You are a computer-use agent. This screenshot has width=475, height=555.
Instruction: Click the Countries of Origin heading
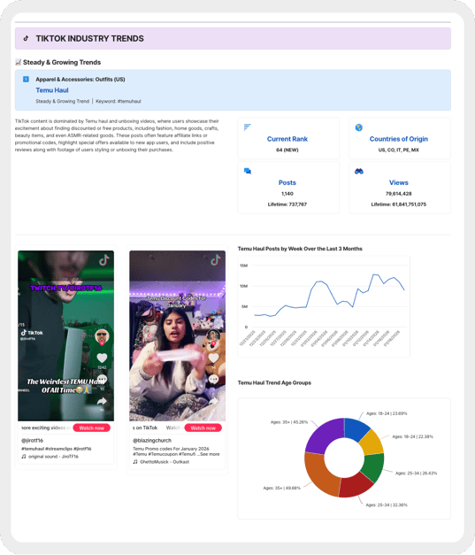[x=399, y=139]
